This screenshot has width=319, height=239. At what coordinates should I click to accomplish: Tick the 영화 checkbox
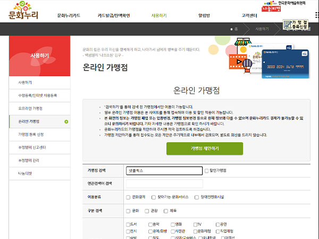173,224
